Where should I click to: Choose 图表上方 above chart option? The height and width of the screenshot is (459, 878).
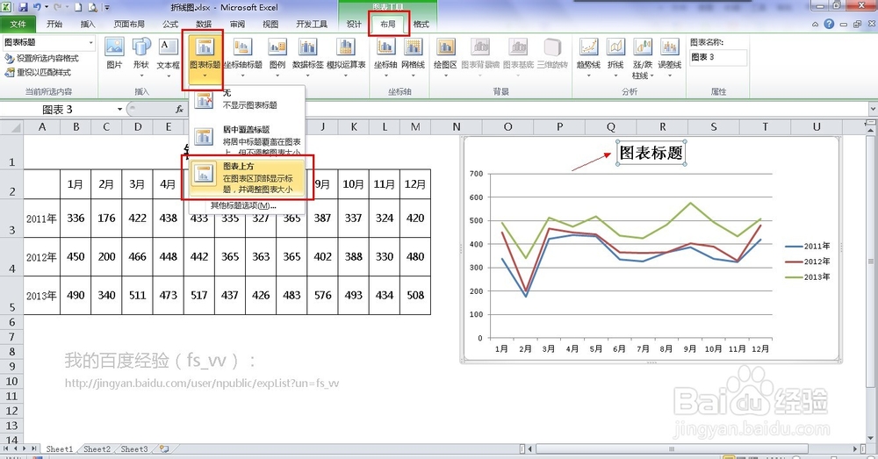tap(247, 178)
